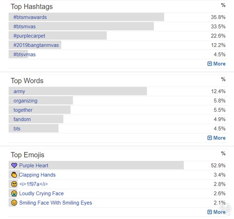Click the Clapping Hands emoji icon
234x219 pixels.
click(x=14, y=175)
